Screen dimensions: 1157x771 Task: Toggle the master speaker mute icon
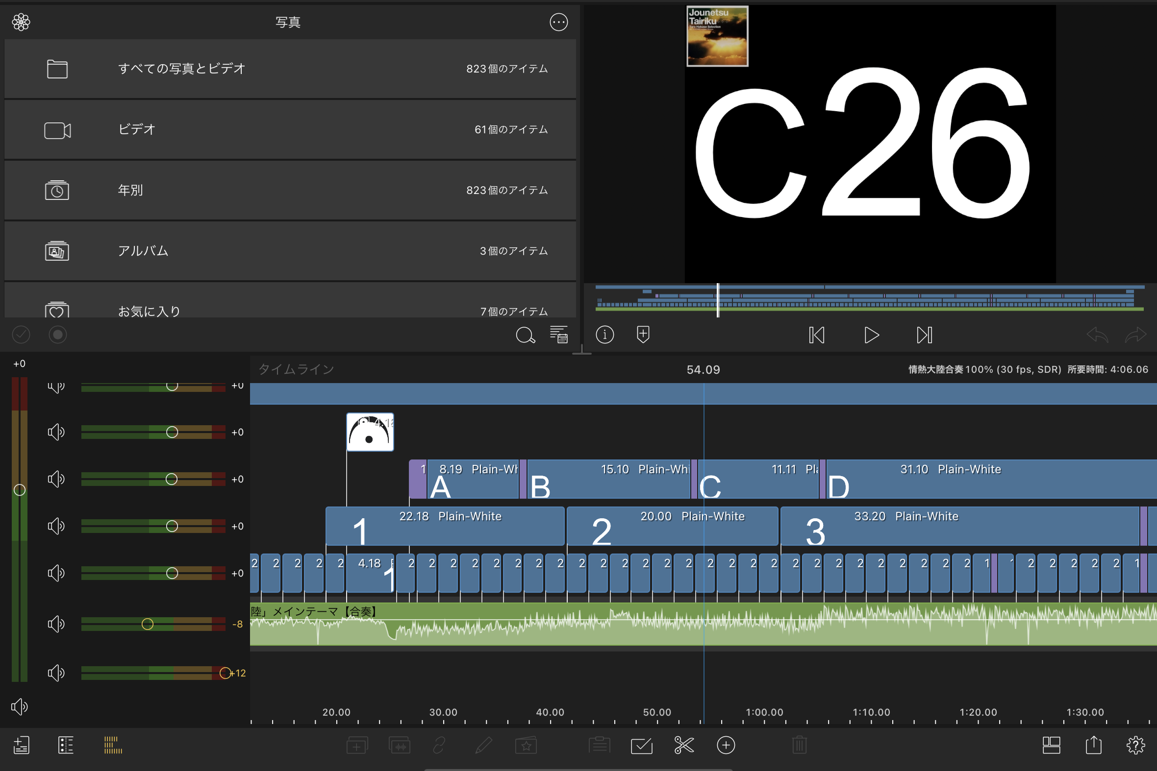coord(19,706)
